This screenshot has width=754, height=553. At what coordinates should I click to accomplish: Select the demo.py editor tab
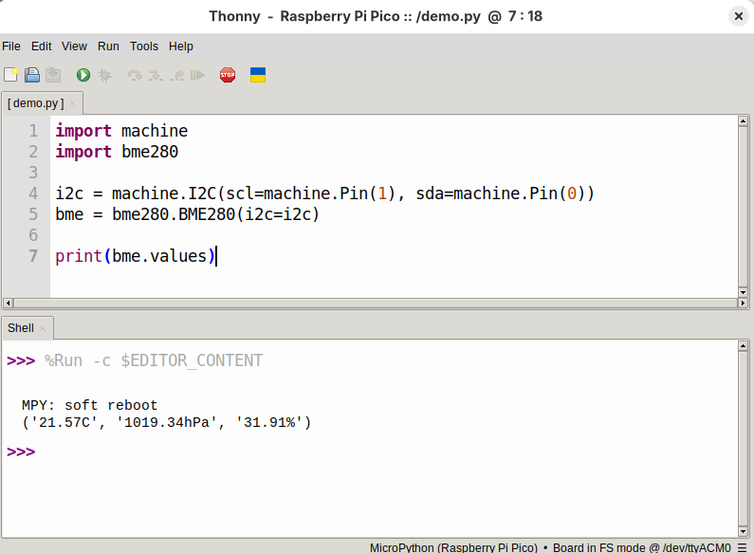(35, 102)
